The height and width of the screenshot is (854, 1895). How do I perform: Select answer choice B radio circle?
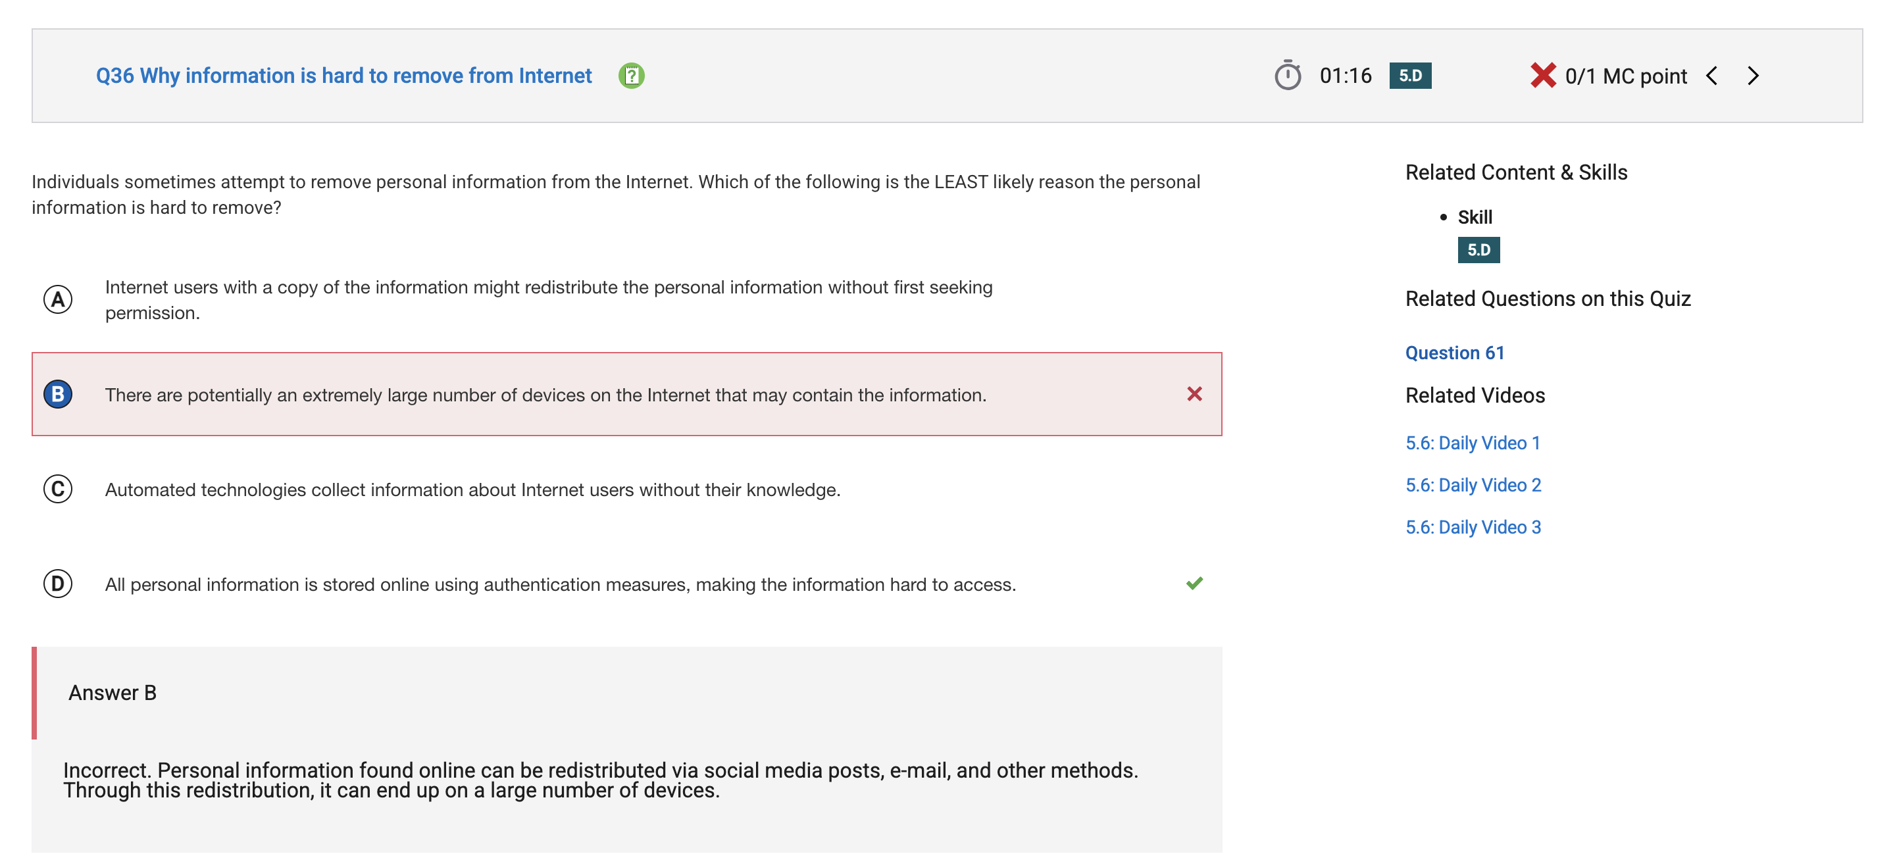click(58, 394)
